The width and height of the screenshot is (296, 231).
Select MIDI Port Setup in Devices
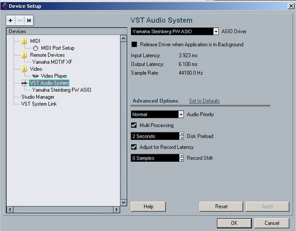(x=57, y=48)
